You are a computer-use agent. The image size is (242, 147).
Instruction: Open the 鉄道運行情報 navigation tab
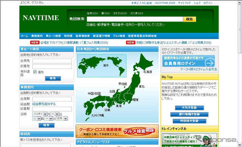(x=101, y=36)
